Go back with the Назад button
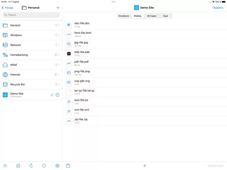This screenshot has width=227, height=170. pyautogui.click(x=7, y=8)
